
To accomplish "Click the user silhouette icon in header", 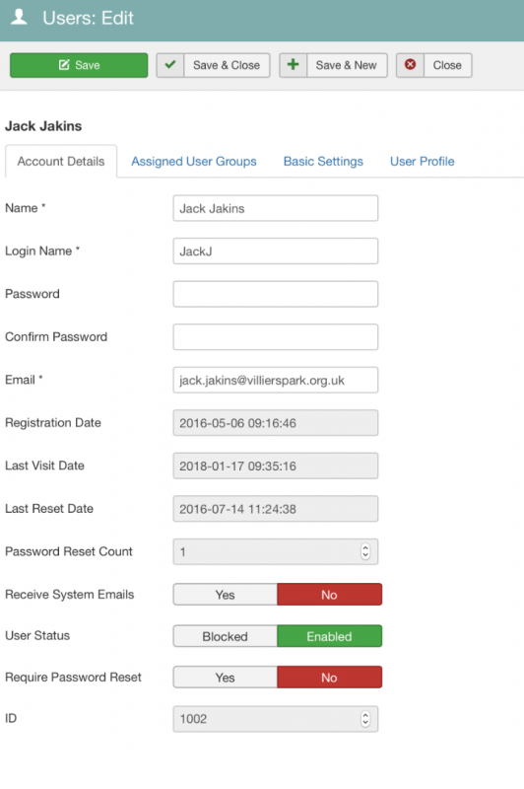I will coord(19,17).
